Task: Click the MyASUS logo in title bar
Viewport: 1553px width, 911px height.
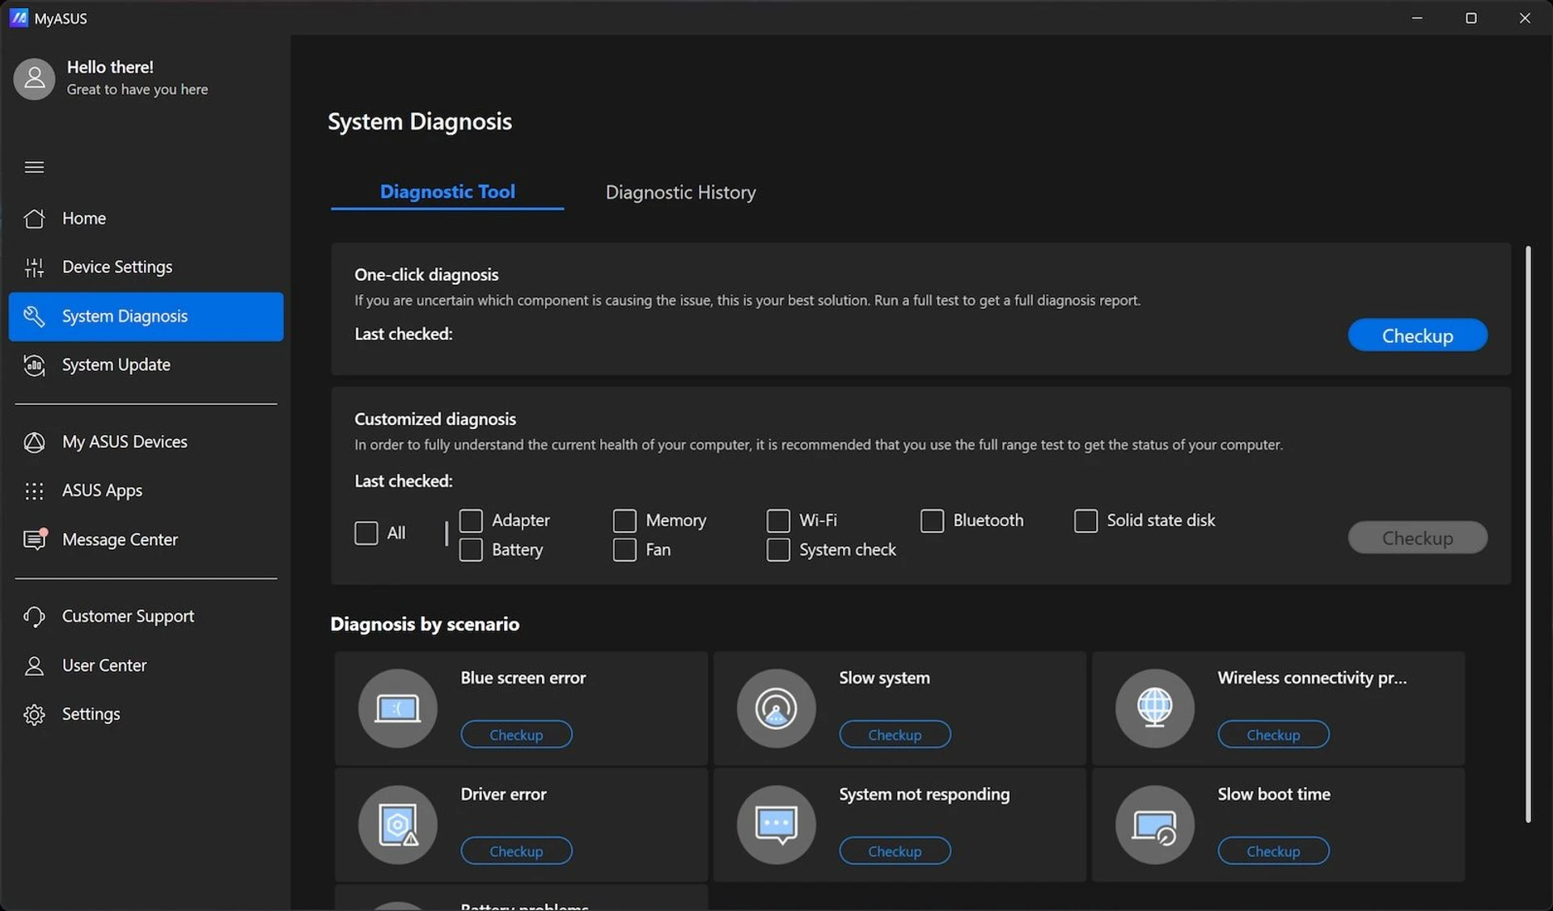Action: tap(19, 18)
